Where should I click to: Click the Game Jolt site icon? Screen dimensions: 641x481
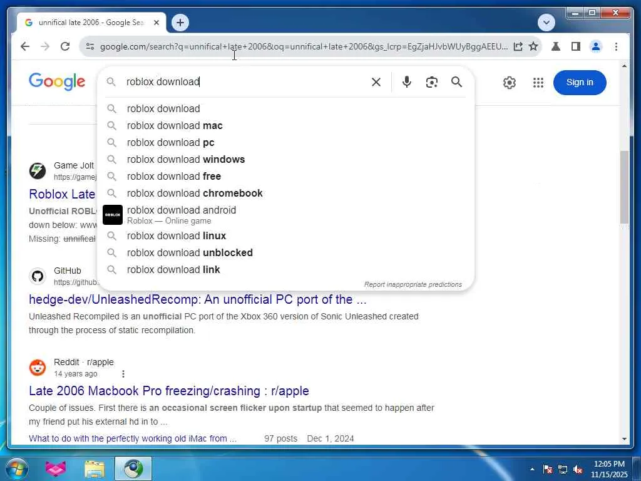[38, 170]
